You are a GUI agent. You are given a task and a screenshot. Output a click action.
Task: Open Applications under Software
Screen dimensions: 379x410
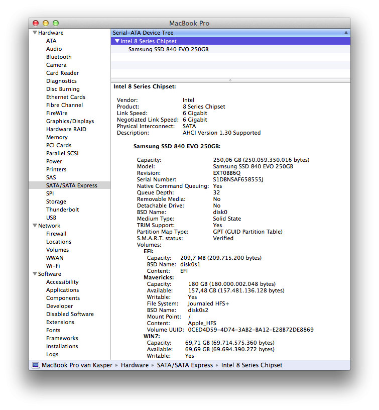tap(62, 290)
